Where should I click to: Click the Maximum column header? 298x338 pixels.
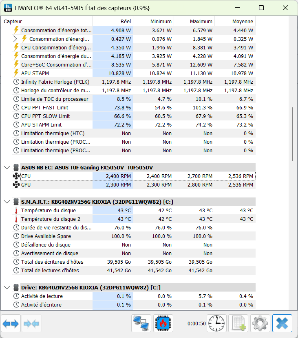click(x=201, y=22)
